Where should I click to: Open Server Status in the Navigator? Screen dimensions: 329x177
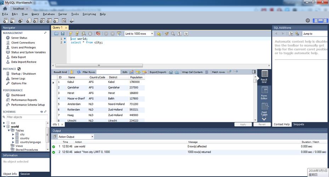tap(19, 38)
